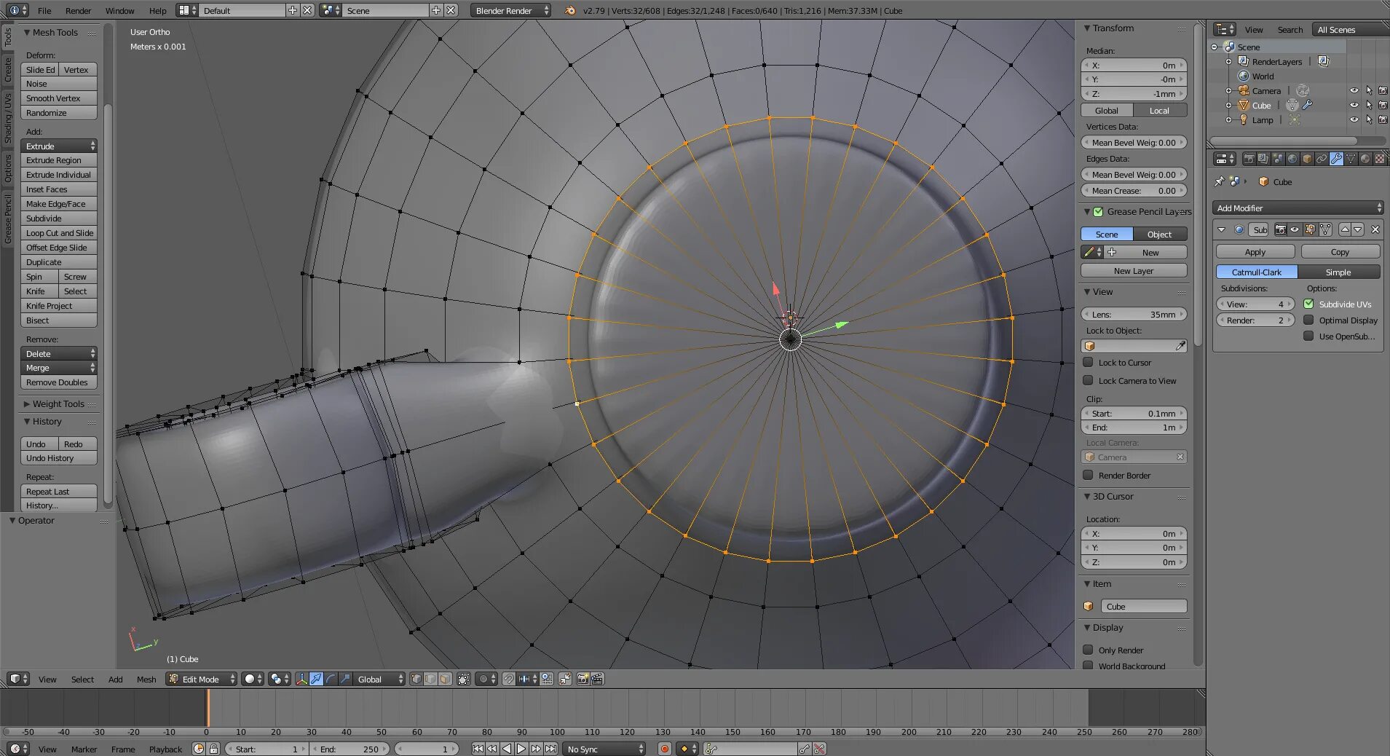Select the Simple subdivision type

pyautogui.click(x=1338, y=272)
